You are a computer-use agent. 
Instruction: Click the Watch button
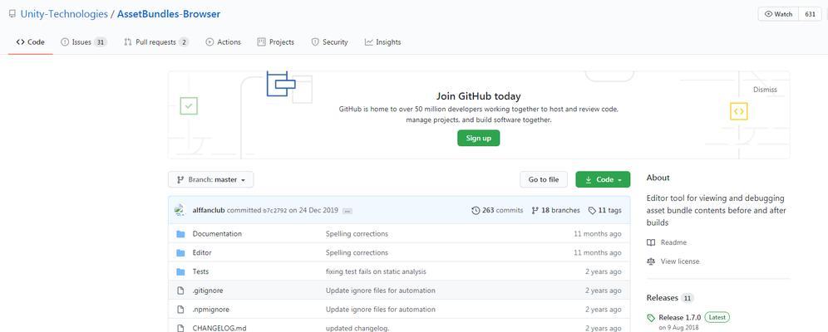click(x=778, y=14)
